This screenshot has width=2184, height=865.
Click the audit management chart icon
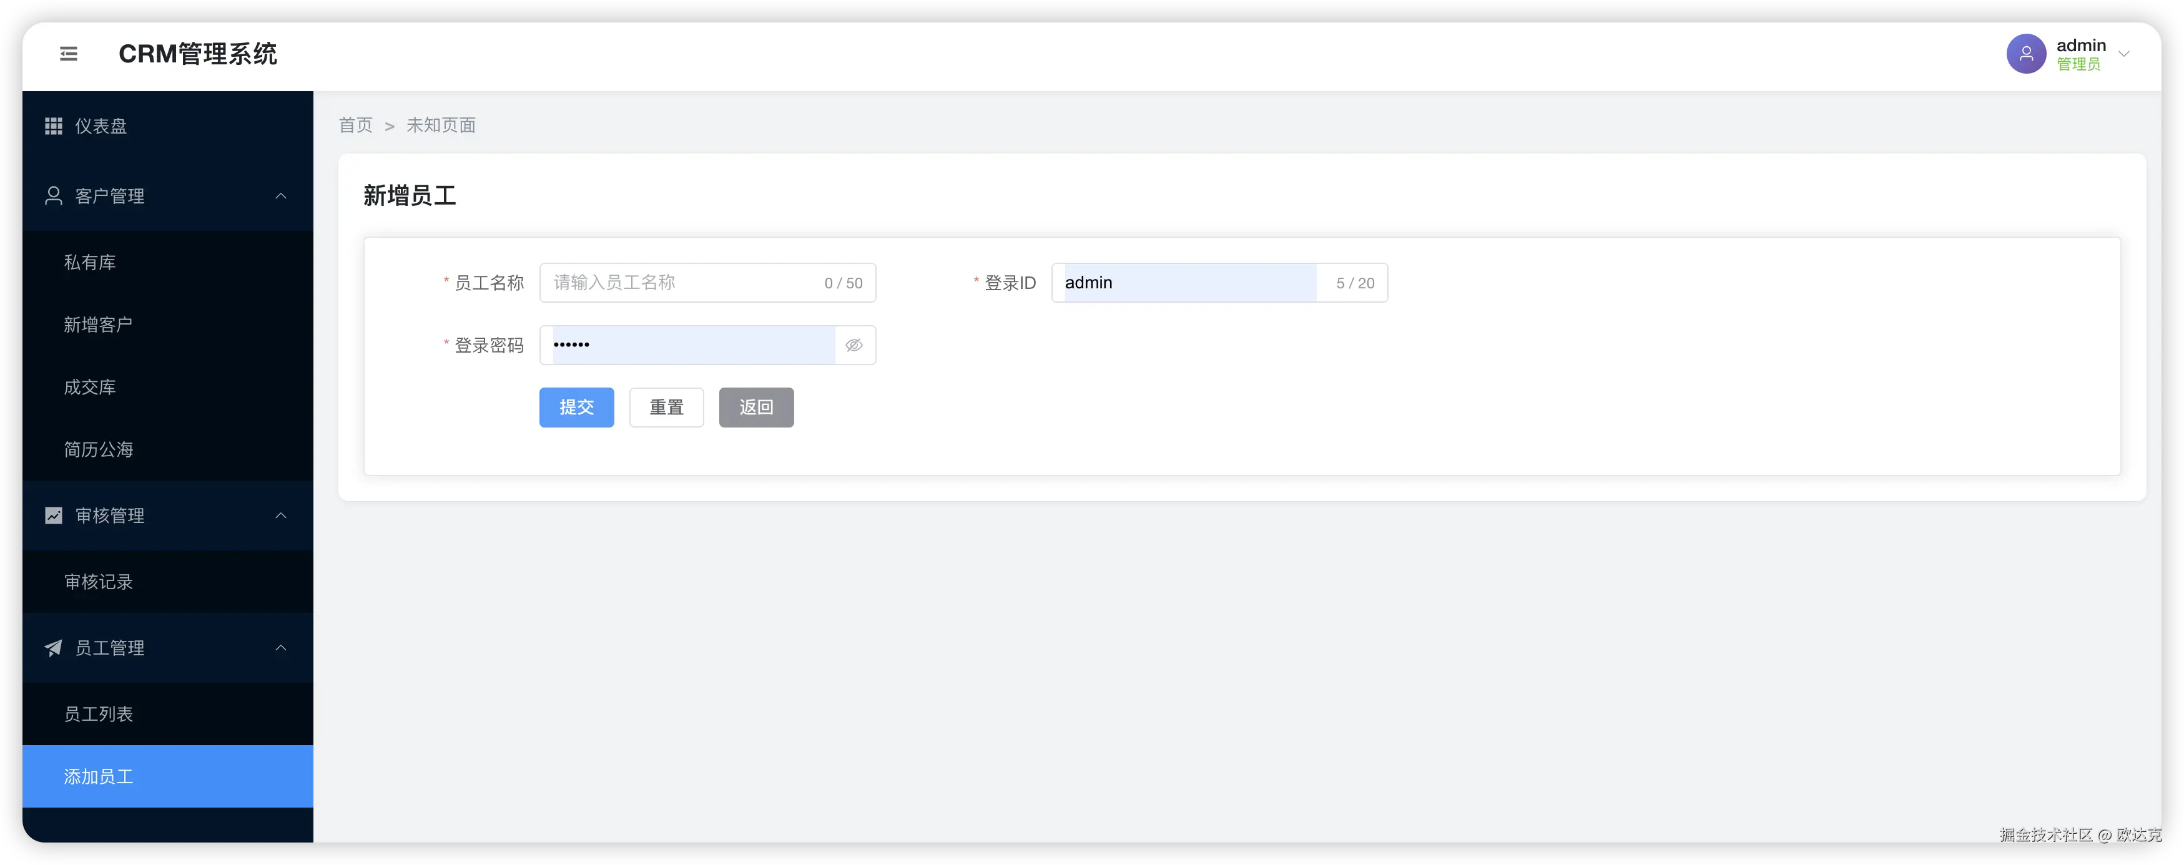(x=54, y=515)
